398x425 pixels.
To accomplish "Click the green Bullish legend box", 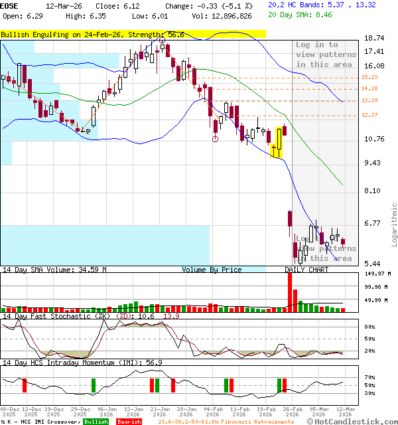I will click(x=96, y=422).
